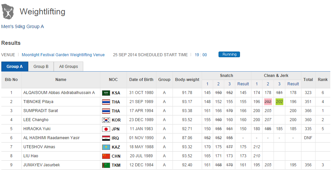Open the All Groups tab
Viewport: 336px width, 173px height.
click(68, 67)
